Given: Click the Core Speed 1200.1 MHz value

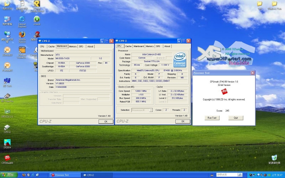Looking at the screenshot, I should (141, 91).
